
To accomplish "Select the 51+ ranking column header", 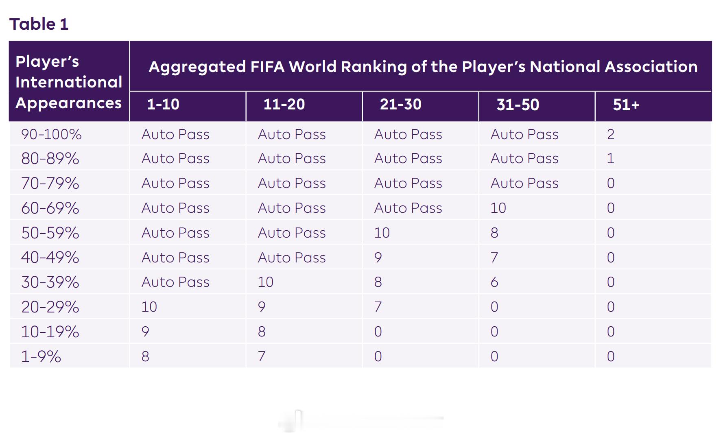I will click(626, 105).
